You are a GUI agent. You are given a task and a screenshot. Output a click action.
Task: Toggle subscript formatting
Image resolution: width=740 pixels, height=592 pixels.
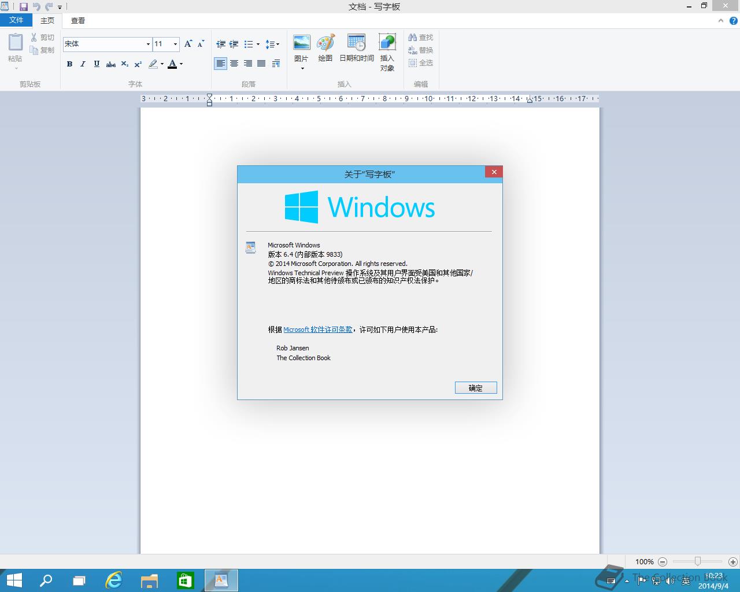[124, 64]
